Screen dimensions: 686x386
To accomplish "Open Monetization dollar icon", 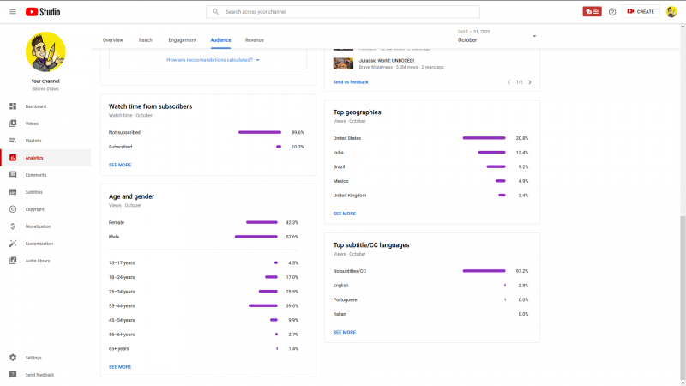I will point(13,226).
